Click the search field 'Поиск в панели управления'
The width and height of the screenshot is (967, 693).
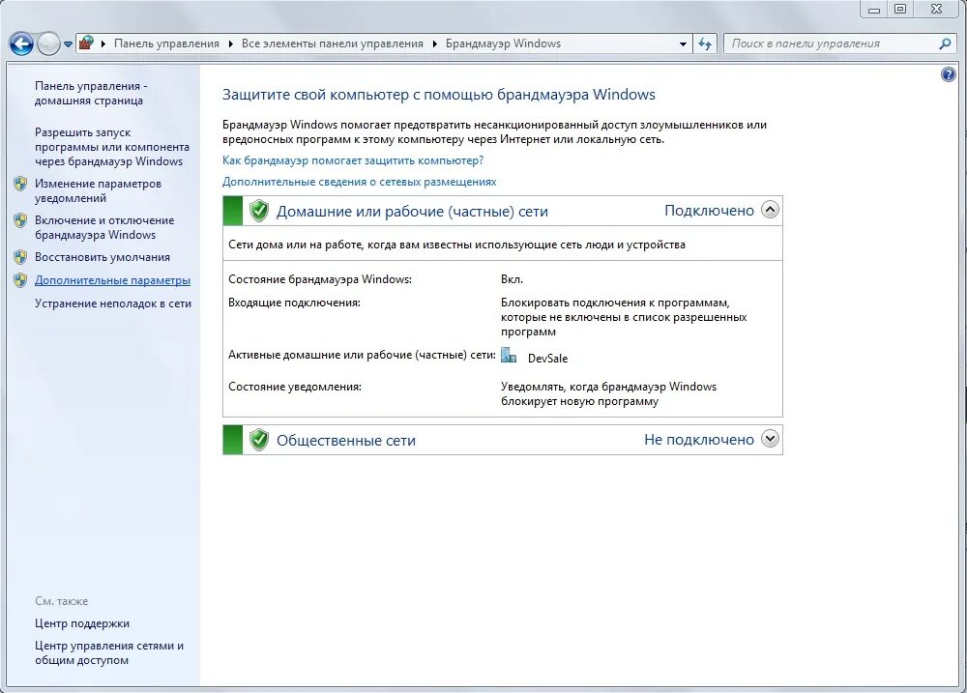(x=833, y=43)
